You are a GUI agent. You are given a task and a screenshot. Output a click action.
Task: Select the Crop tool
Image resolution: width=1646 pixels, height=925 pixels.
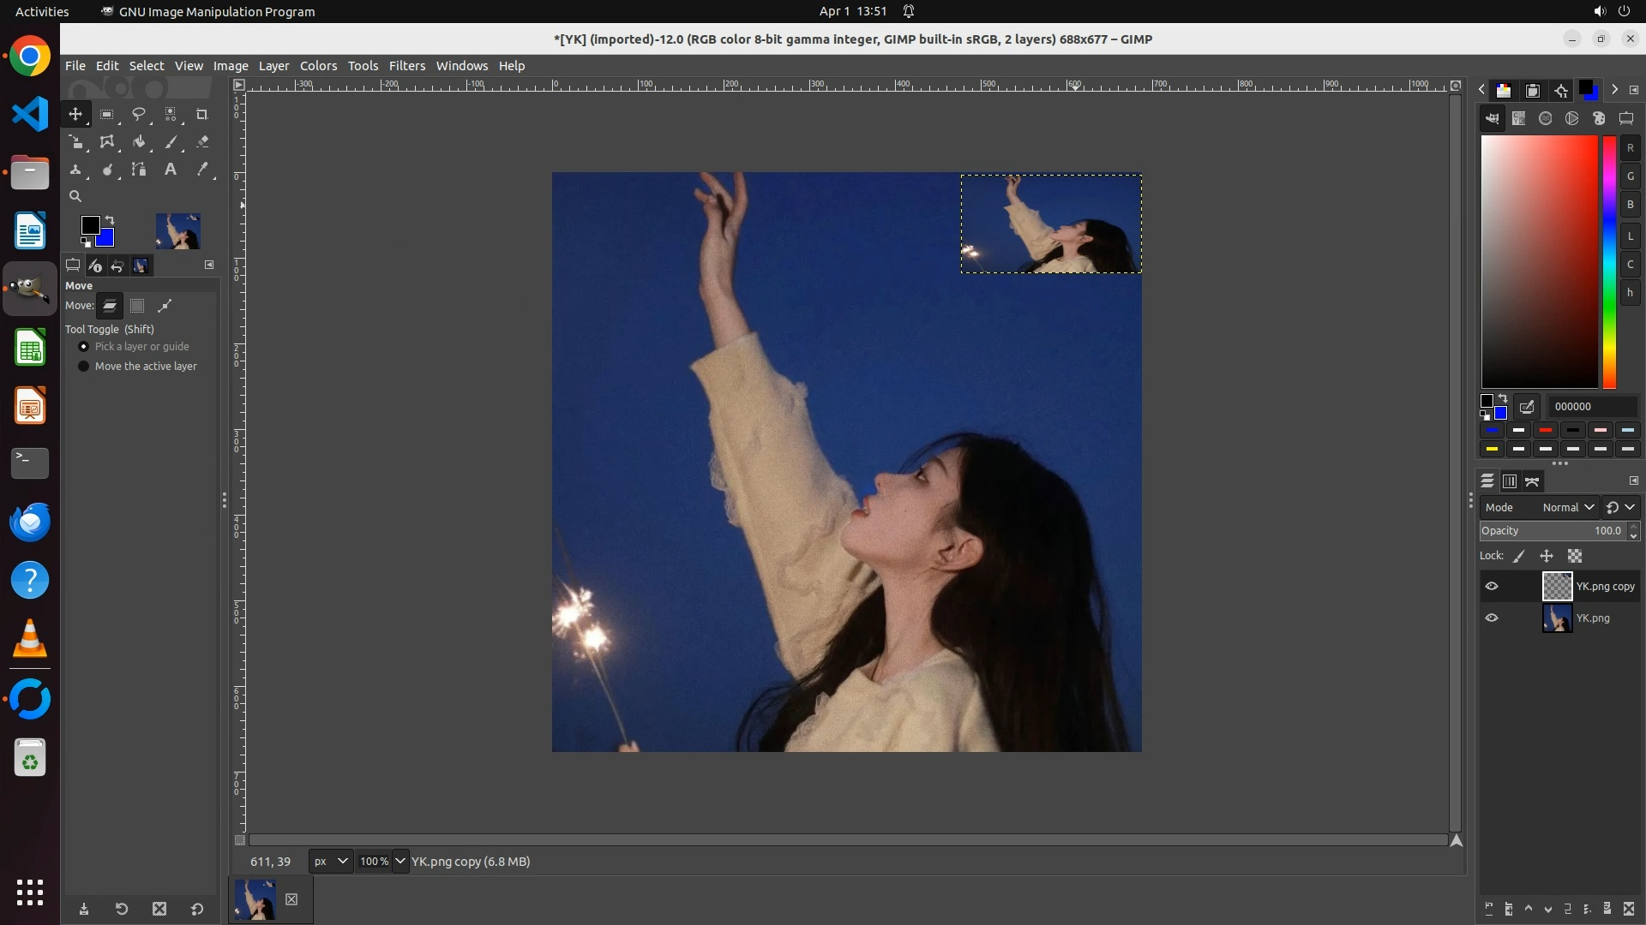(202, 114)
